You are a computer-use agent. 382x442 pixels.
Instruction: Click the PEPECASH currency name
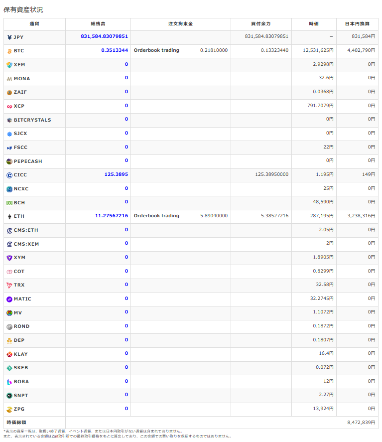28,161
